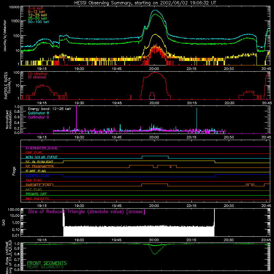The width and height of the screenshot is (274, 274).
Task: Click the FLARE_FLAG label
Action: (x=36, y=171)
